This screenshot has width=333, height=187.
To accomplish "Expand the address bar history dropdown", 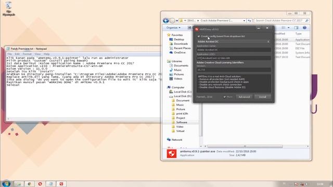I will coord(244,21).
